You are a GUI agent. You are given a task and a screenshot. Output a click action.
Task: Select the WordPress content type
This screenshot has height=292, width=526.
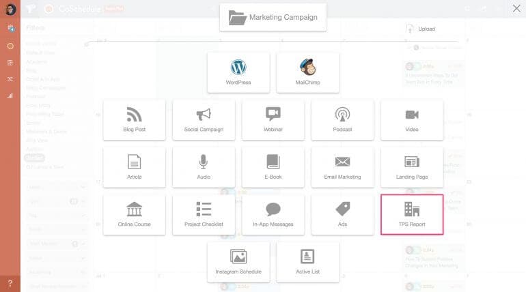click(238, 72)
